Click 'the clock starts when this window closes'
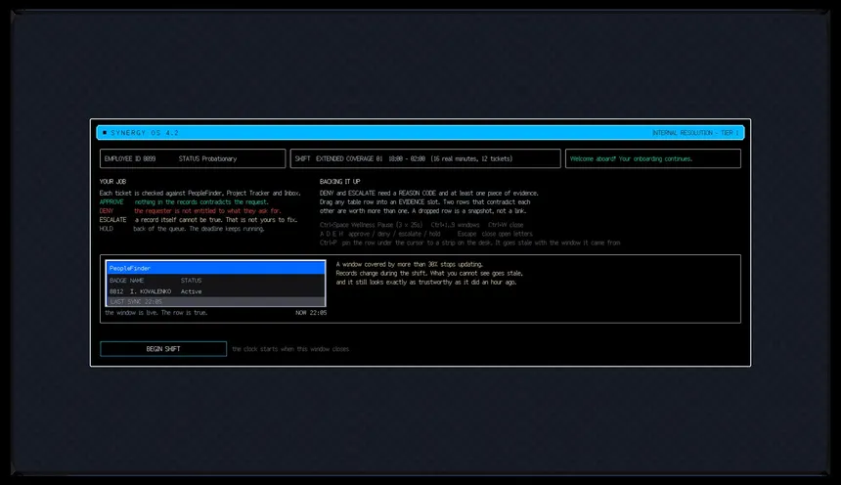841x485 pixels. coord(290,349)
